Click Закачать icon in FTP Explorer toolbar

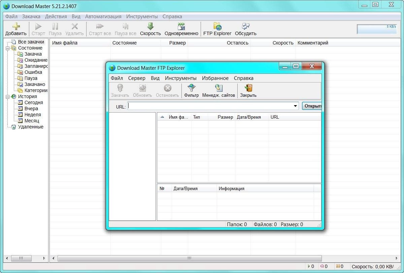point(120,88)
